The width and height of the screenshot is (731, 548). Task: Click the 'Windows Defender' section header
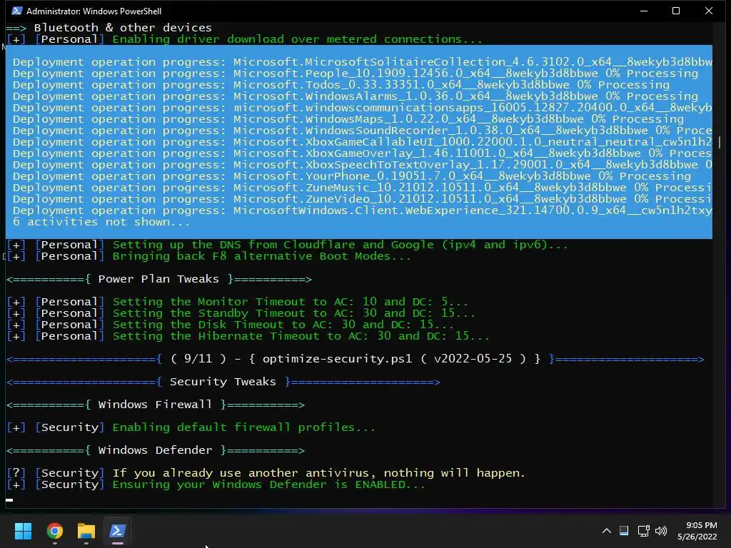pyautogui.click(x=155, y=450)
